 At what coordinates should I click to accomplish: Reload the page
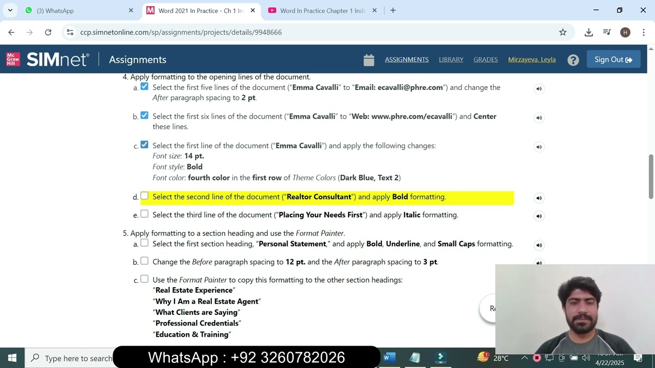48,32
